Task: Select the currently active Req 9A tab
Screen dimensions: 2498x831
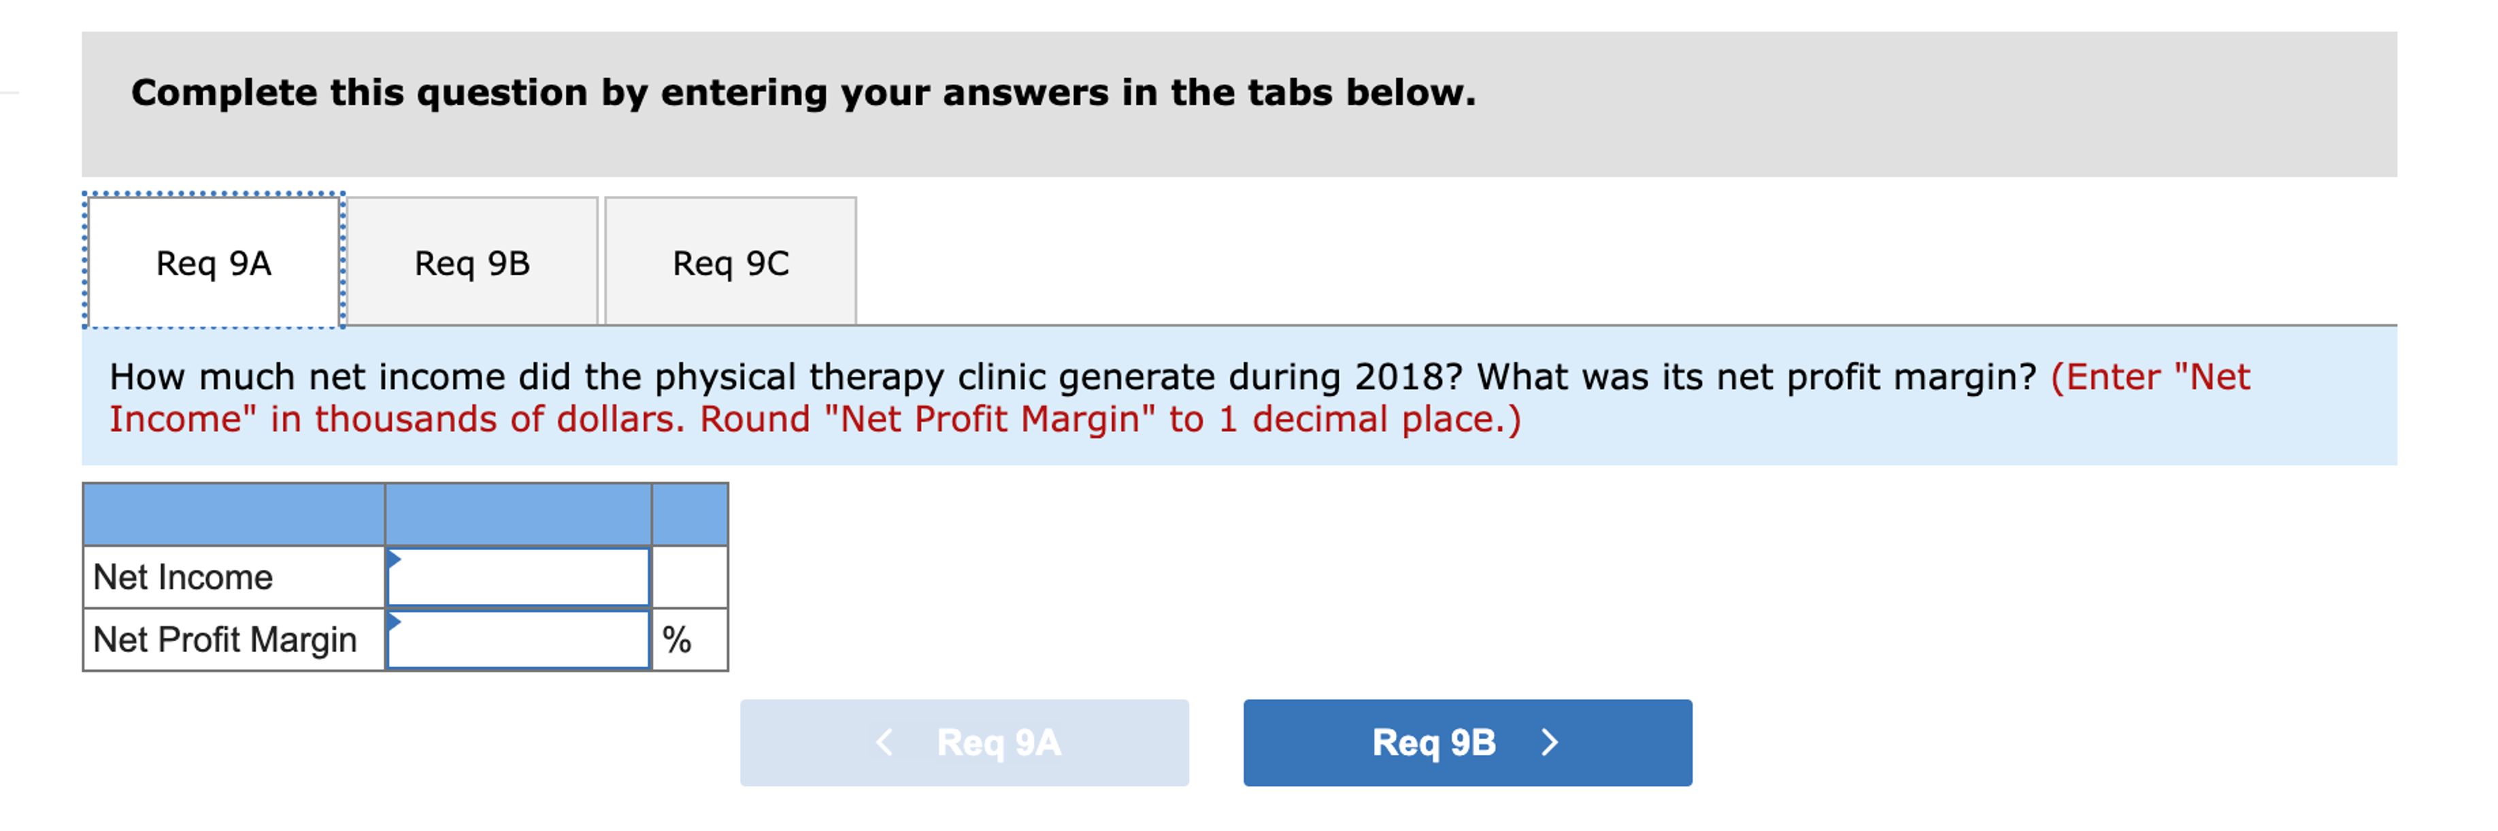Action: tap(215, 262)
